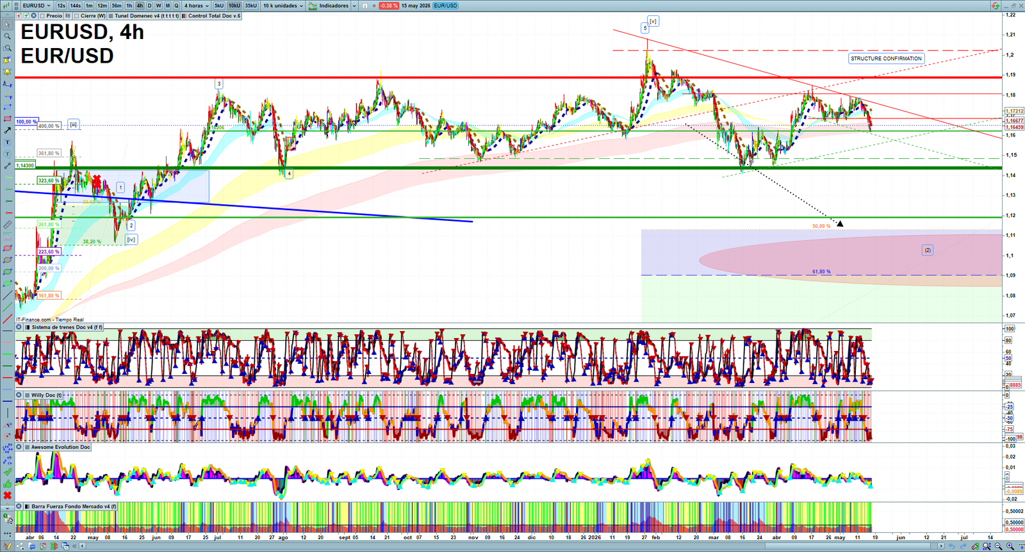Click the green plus add-indicator icon

26,16
